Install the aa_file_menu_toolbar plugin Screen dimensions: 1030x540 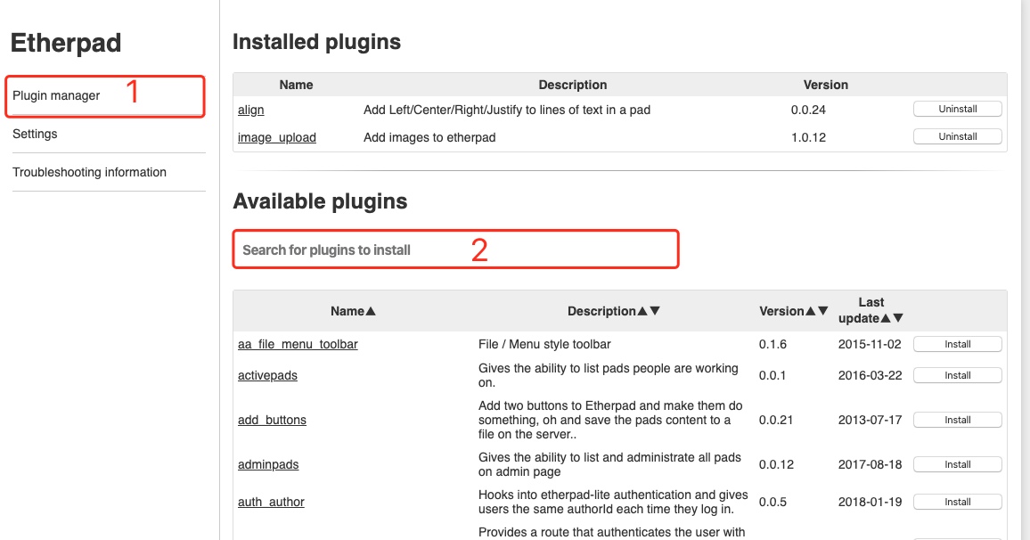coord(958,344)
